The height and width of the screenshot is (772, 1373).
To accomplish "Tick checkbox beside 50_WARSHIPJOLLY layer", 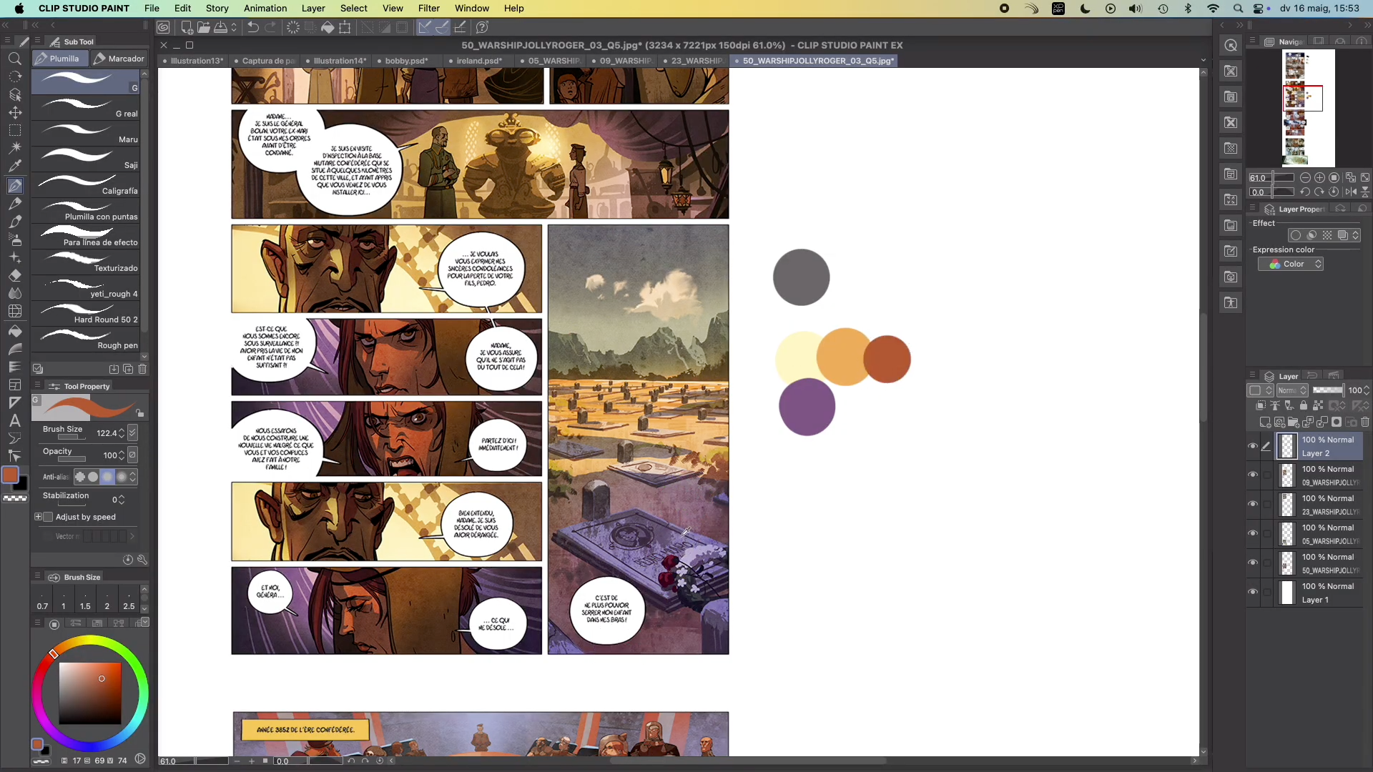I will click(1267, 563).
